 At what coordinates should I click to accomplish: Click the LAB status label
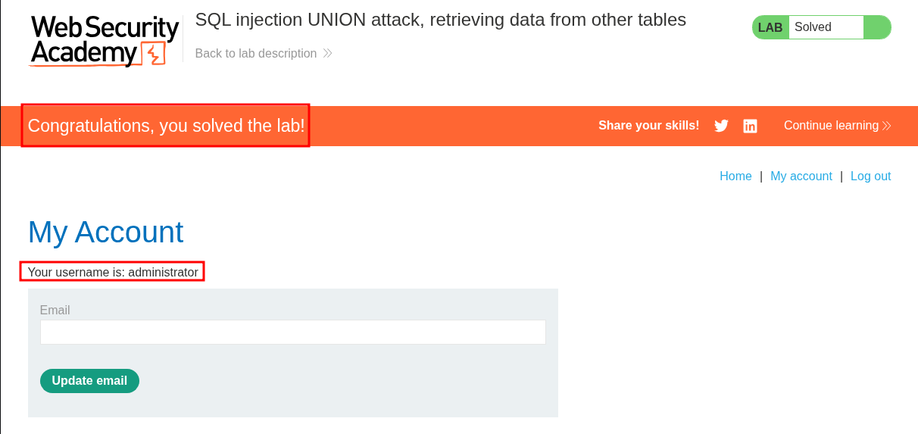tap(770, 27)
